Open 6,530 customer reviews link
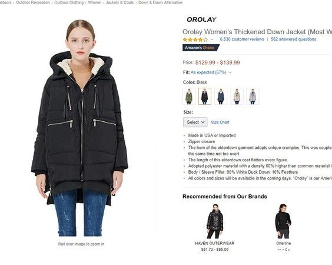This screenshot has height=265, width=332. pyautogui.click(x=242, y=39)
